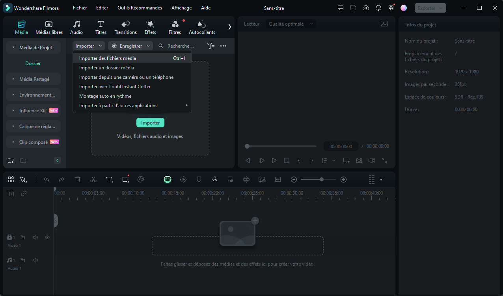
Task: Expand Importer à partir d'autres applications submenu
Action: tap(132, 106)
